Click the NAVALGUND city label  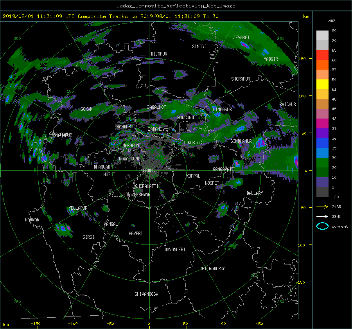click(x=129, y=159)
